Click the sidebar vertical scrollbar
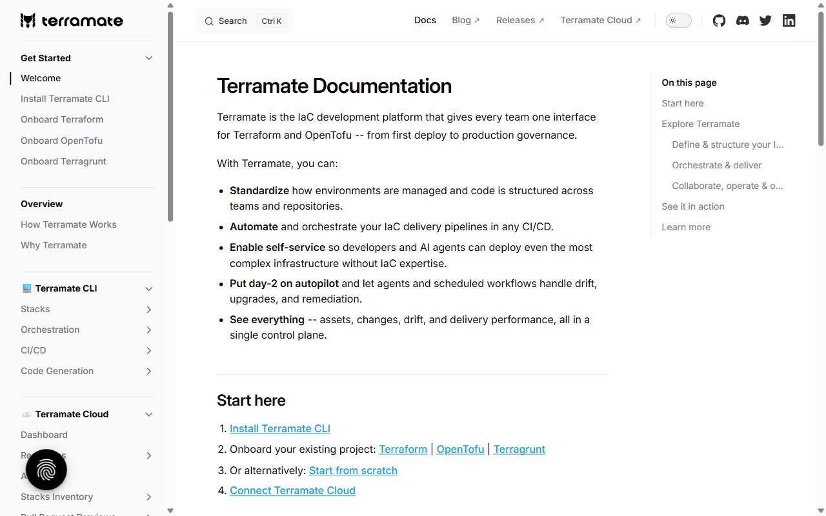The image size is (826, 516). pos(170,116)
